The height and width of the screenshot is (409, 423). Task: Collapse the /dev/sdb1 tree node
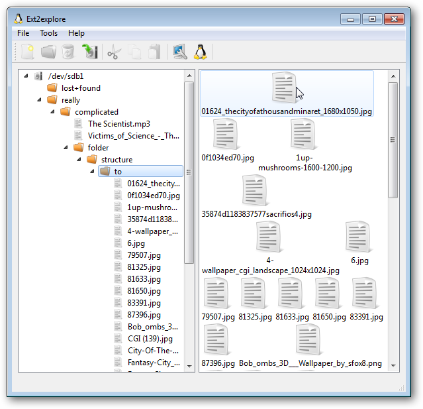(x=26, y=76)
